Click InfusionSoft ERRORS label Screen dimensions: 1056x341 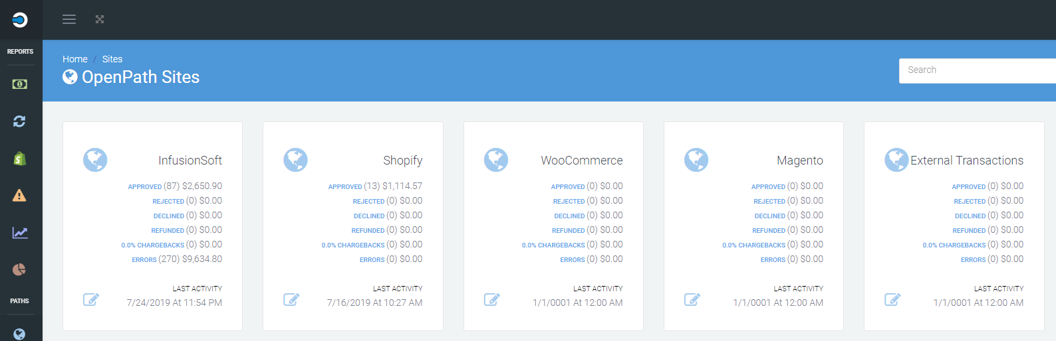144,260
